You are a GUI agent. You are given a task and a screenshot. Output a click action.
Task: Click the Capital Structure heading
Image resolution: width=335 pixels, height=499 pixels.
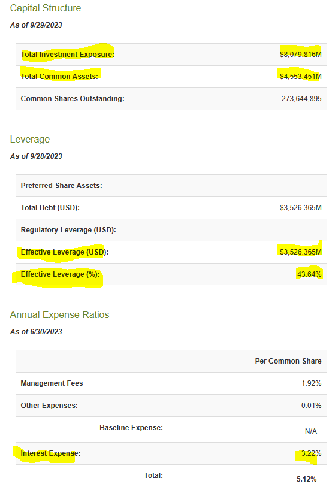coord(46,8)
